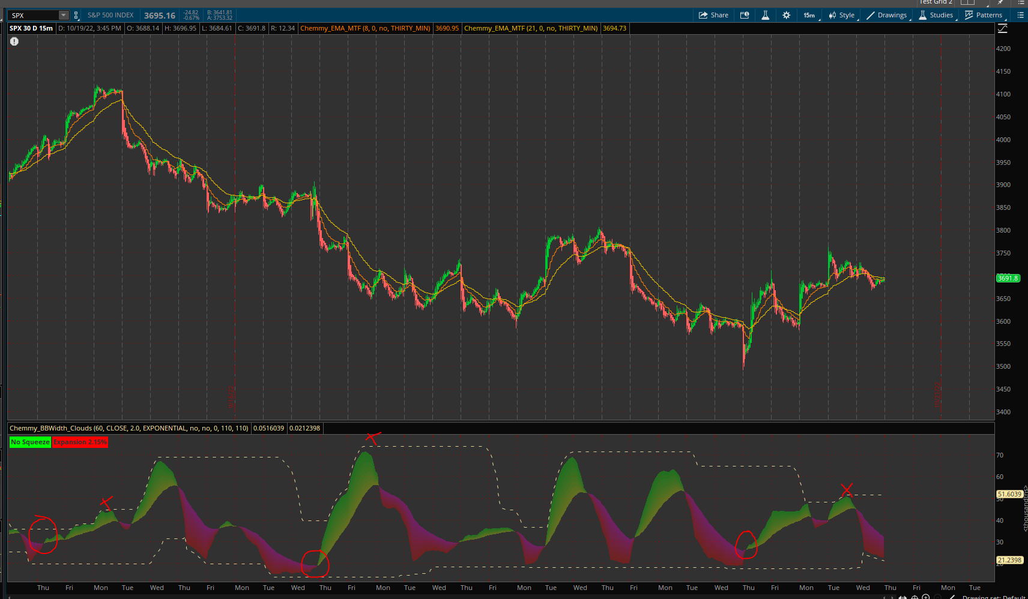
Task: Open the 15m timeframe dropdown
Action: pos(809,15)
